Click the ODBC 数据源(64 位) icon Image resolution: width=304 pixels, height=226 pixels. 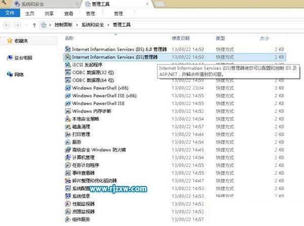[x=68, y=80]
